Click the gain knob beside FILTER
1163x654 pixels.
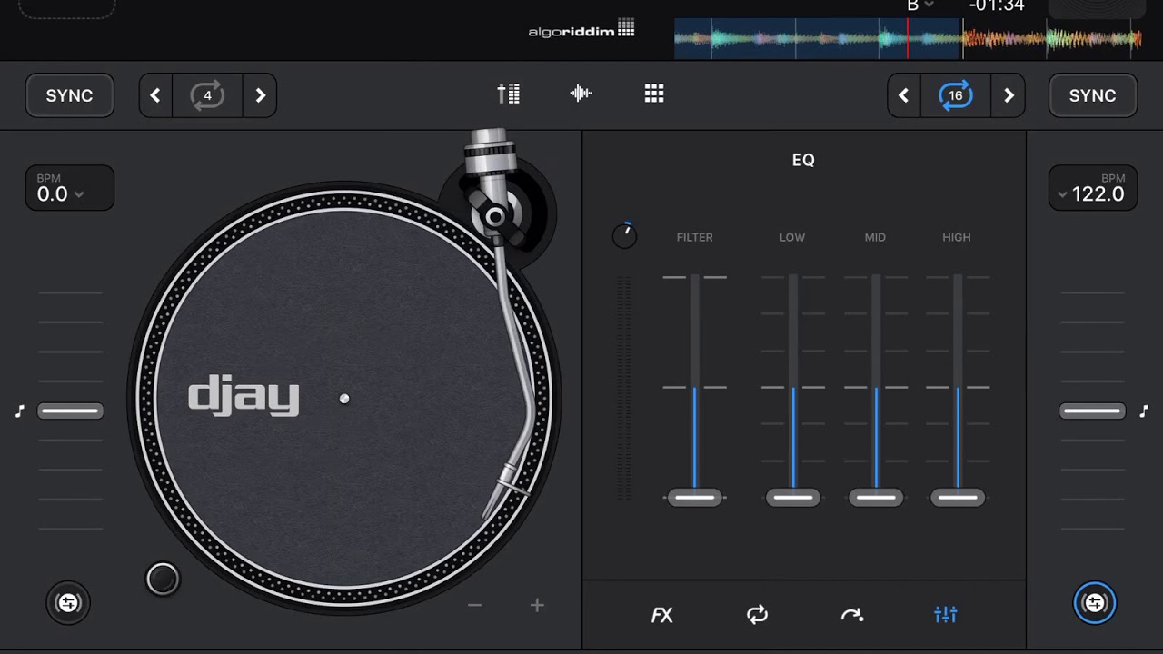[624, 236]
